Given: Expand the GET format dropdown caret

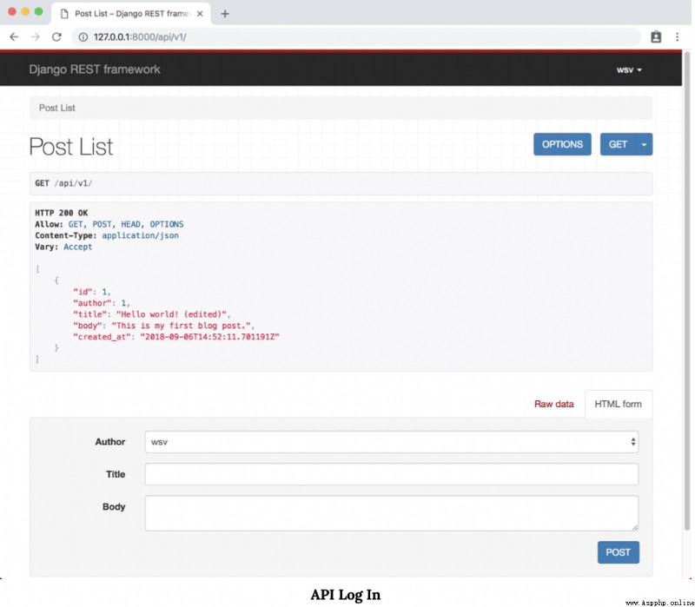Looking at the screenshot, I should click(x=644, y=144).
